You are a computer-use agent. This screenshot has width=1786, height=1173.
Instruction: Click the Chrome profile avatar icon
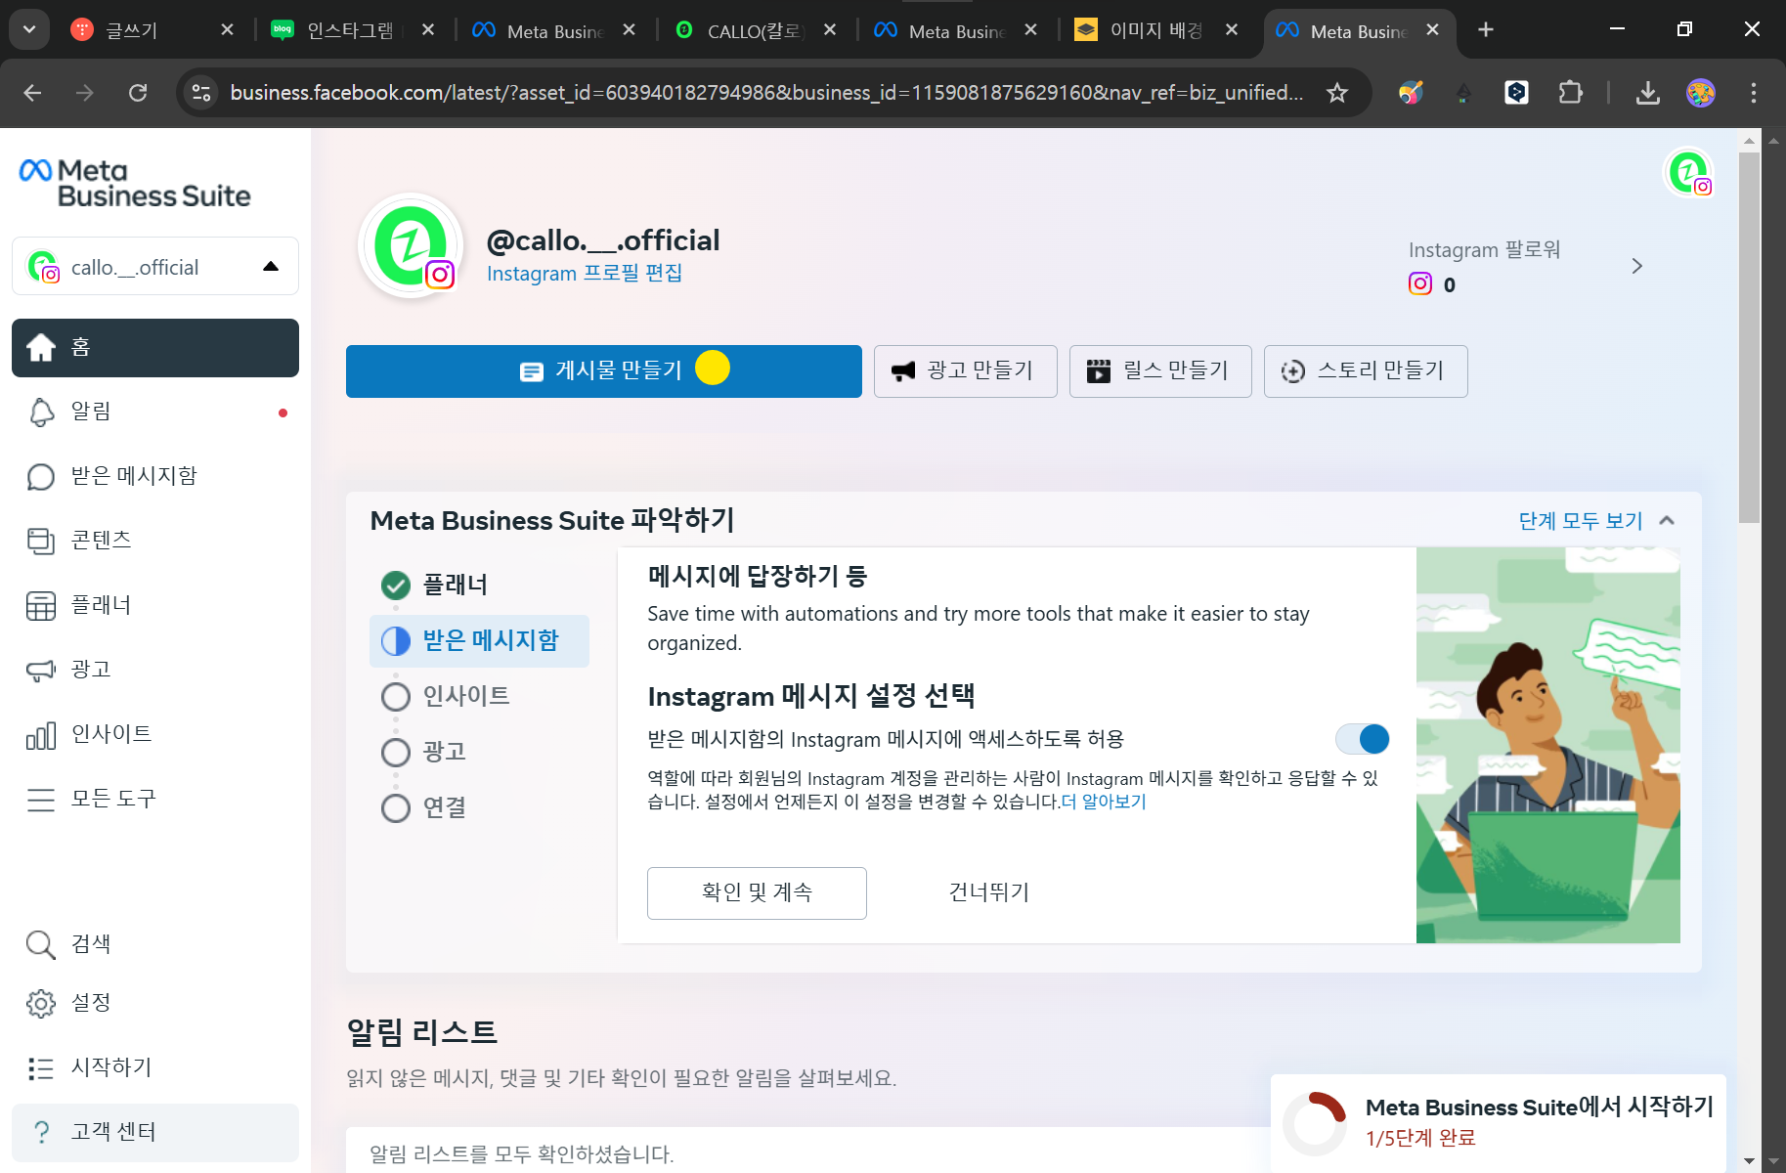tap(1701, 93)
